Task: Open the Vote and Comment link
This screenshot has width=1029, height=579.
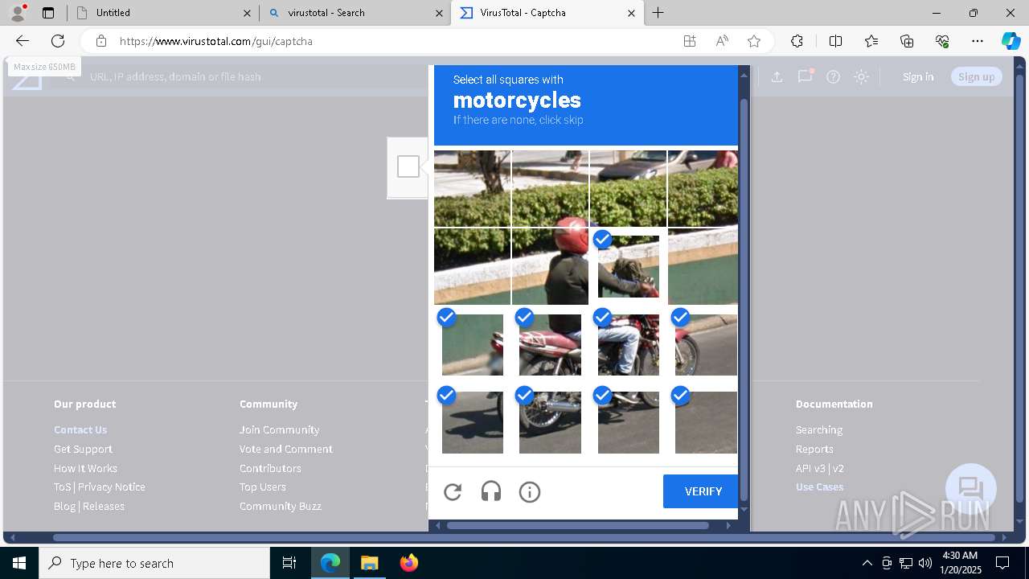Action: click(x=285, y=449)
